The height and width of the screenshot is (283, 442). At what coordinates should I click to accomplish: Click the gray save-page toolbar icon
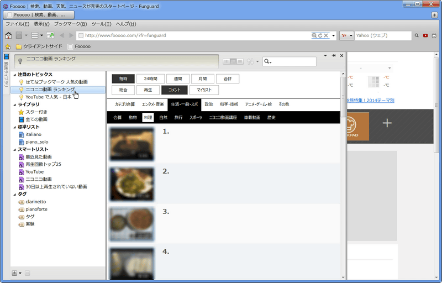pos(19,35)
